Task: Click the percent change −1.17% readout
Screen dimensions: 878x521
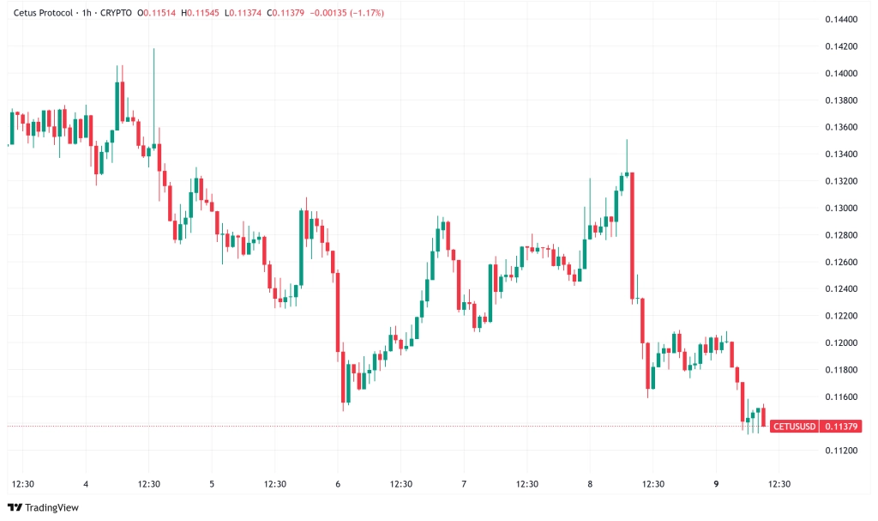Action: tap(367, 12)
